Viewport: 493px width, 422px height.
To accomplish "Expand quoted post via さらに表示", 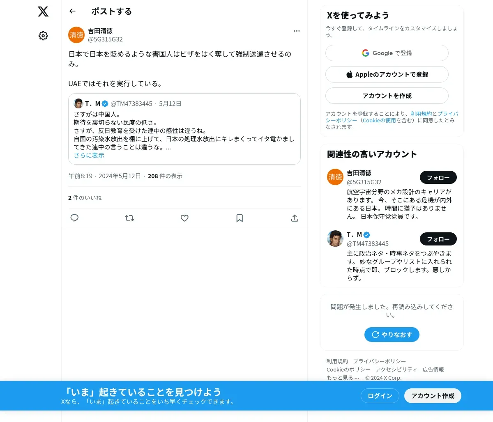I will click(x=89, y=155).
